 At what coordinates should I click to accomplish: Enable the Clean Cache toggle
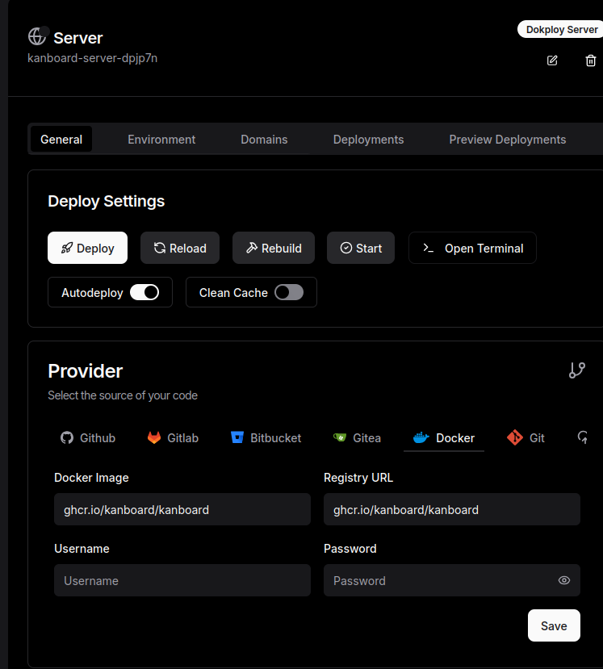[x=289, y=292]
